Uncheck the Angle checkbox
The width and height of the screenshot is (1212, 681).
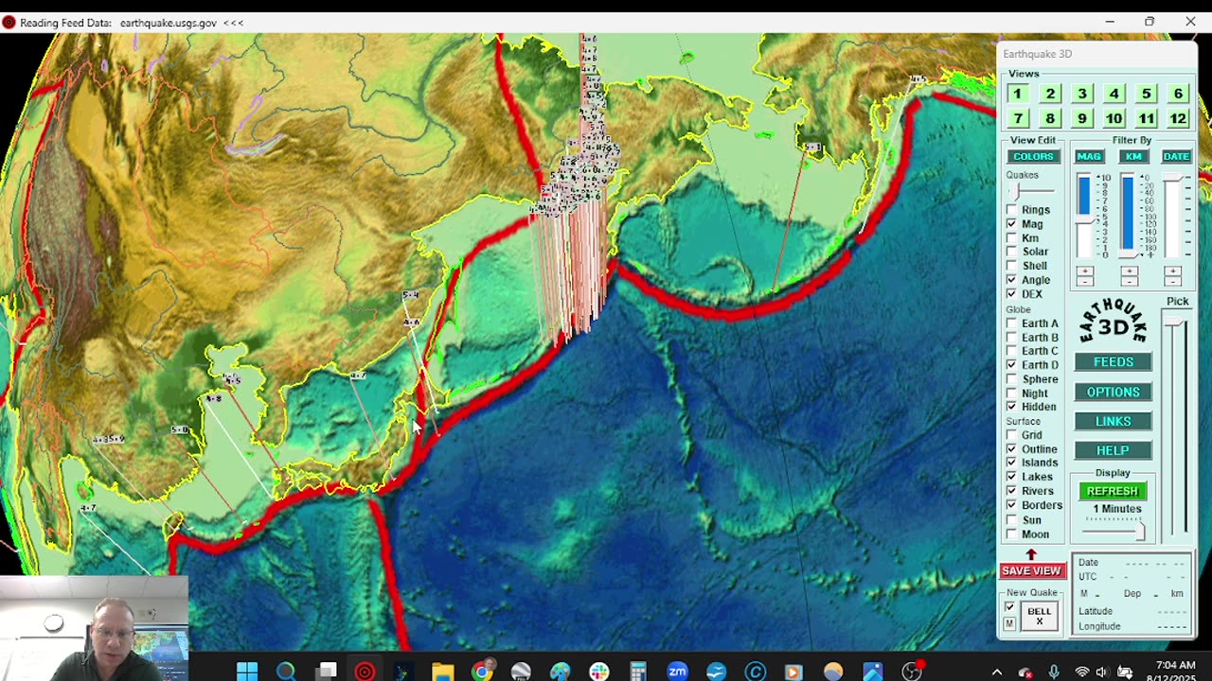click(1011, 280)
